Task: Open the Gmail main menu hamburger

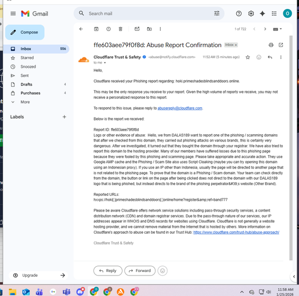Action: click(x=13, y=14)
